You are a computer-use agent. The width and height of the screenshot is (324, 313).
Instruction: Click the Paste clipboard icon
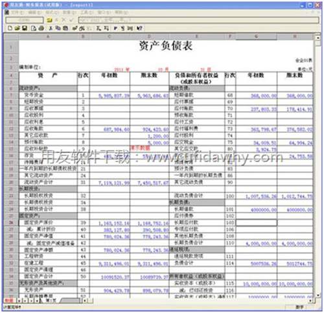(x=65, y=29)
